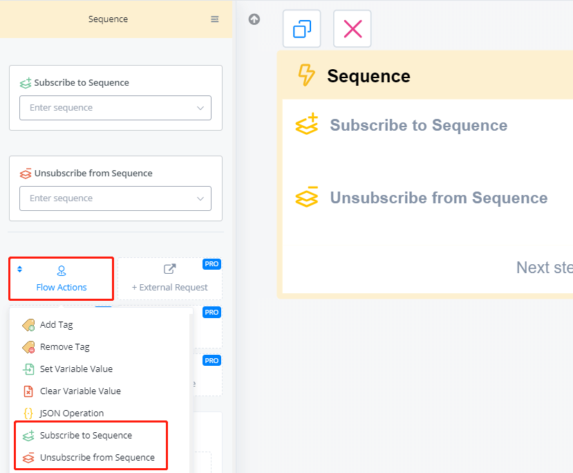This screenshot has width=573, height=473.
Task: Click the Flow Actions sort handle arrows
Action: click(19, 269)
